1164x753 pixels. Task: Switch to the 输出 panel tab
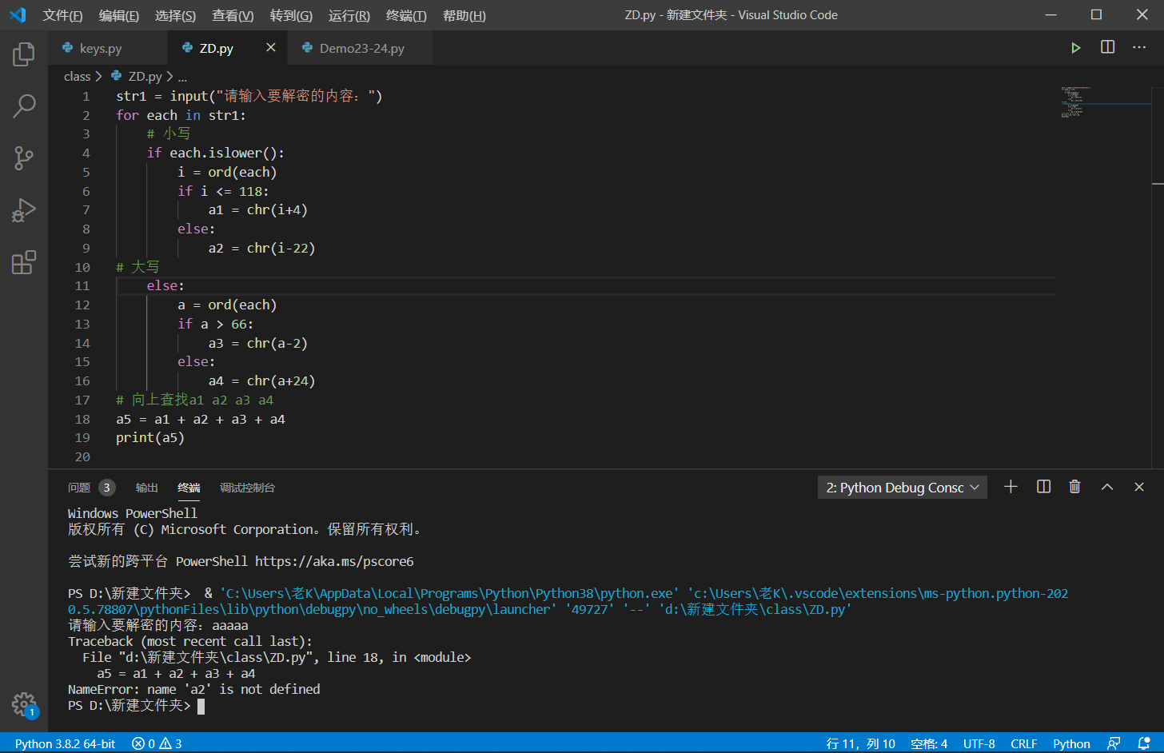147,488
